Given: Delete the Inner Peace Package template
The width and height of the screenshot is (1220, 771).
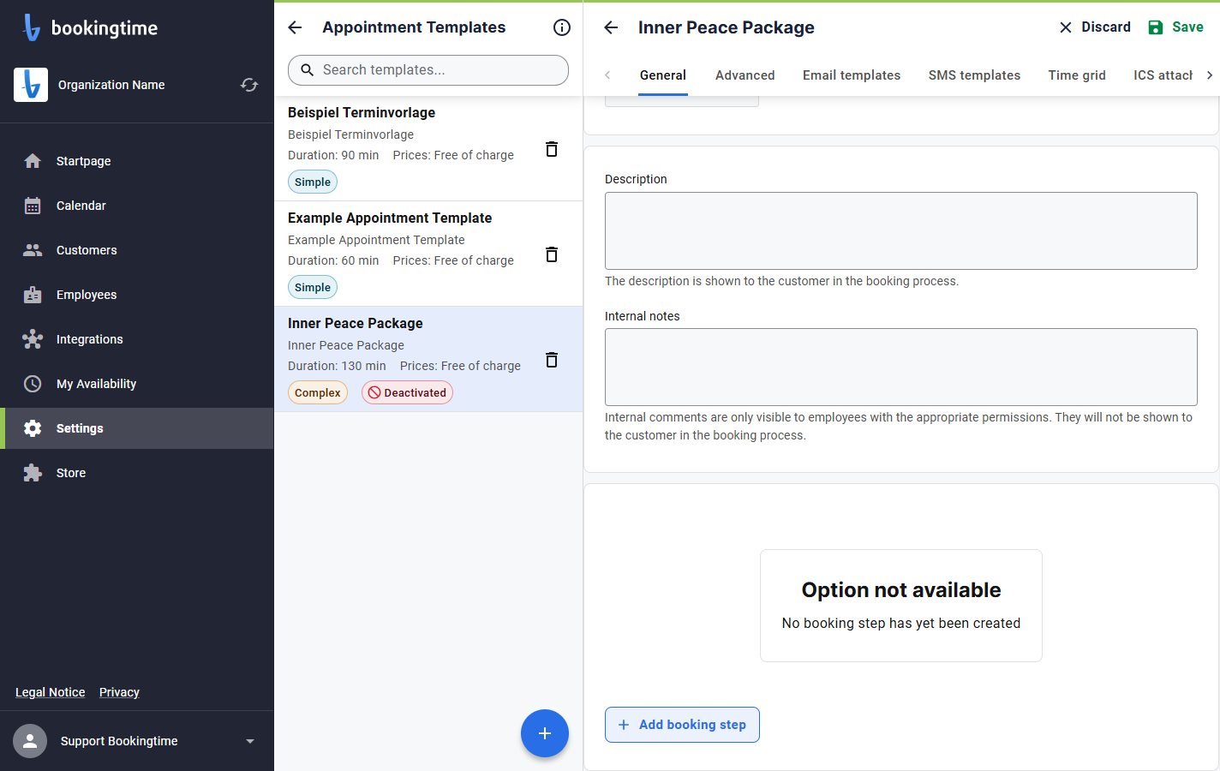Looking at the screenshot, I should click(x=552, y=360).
